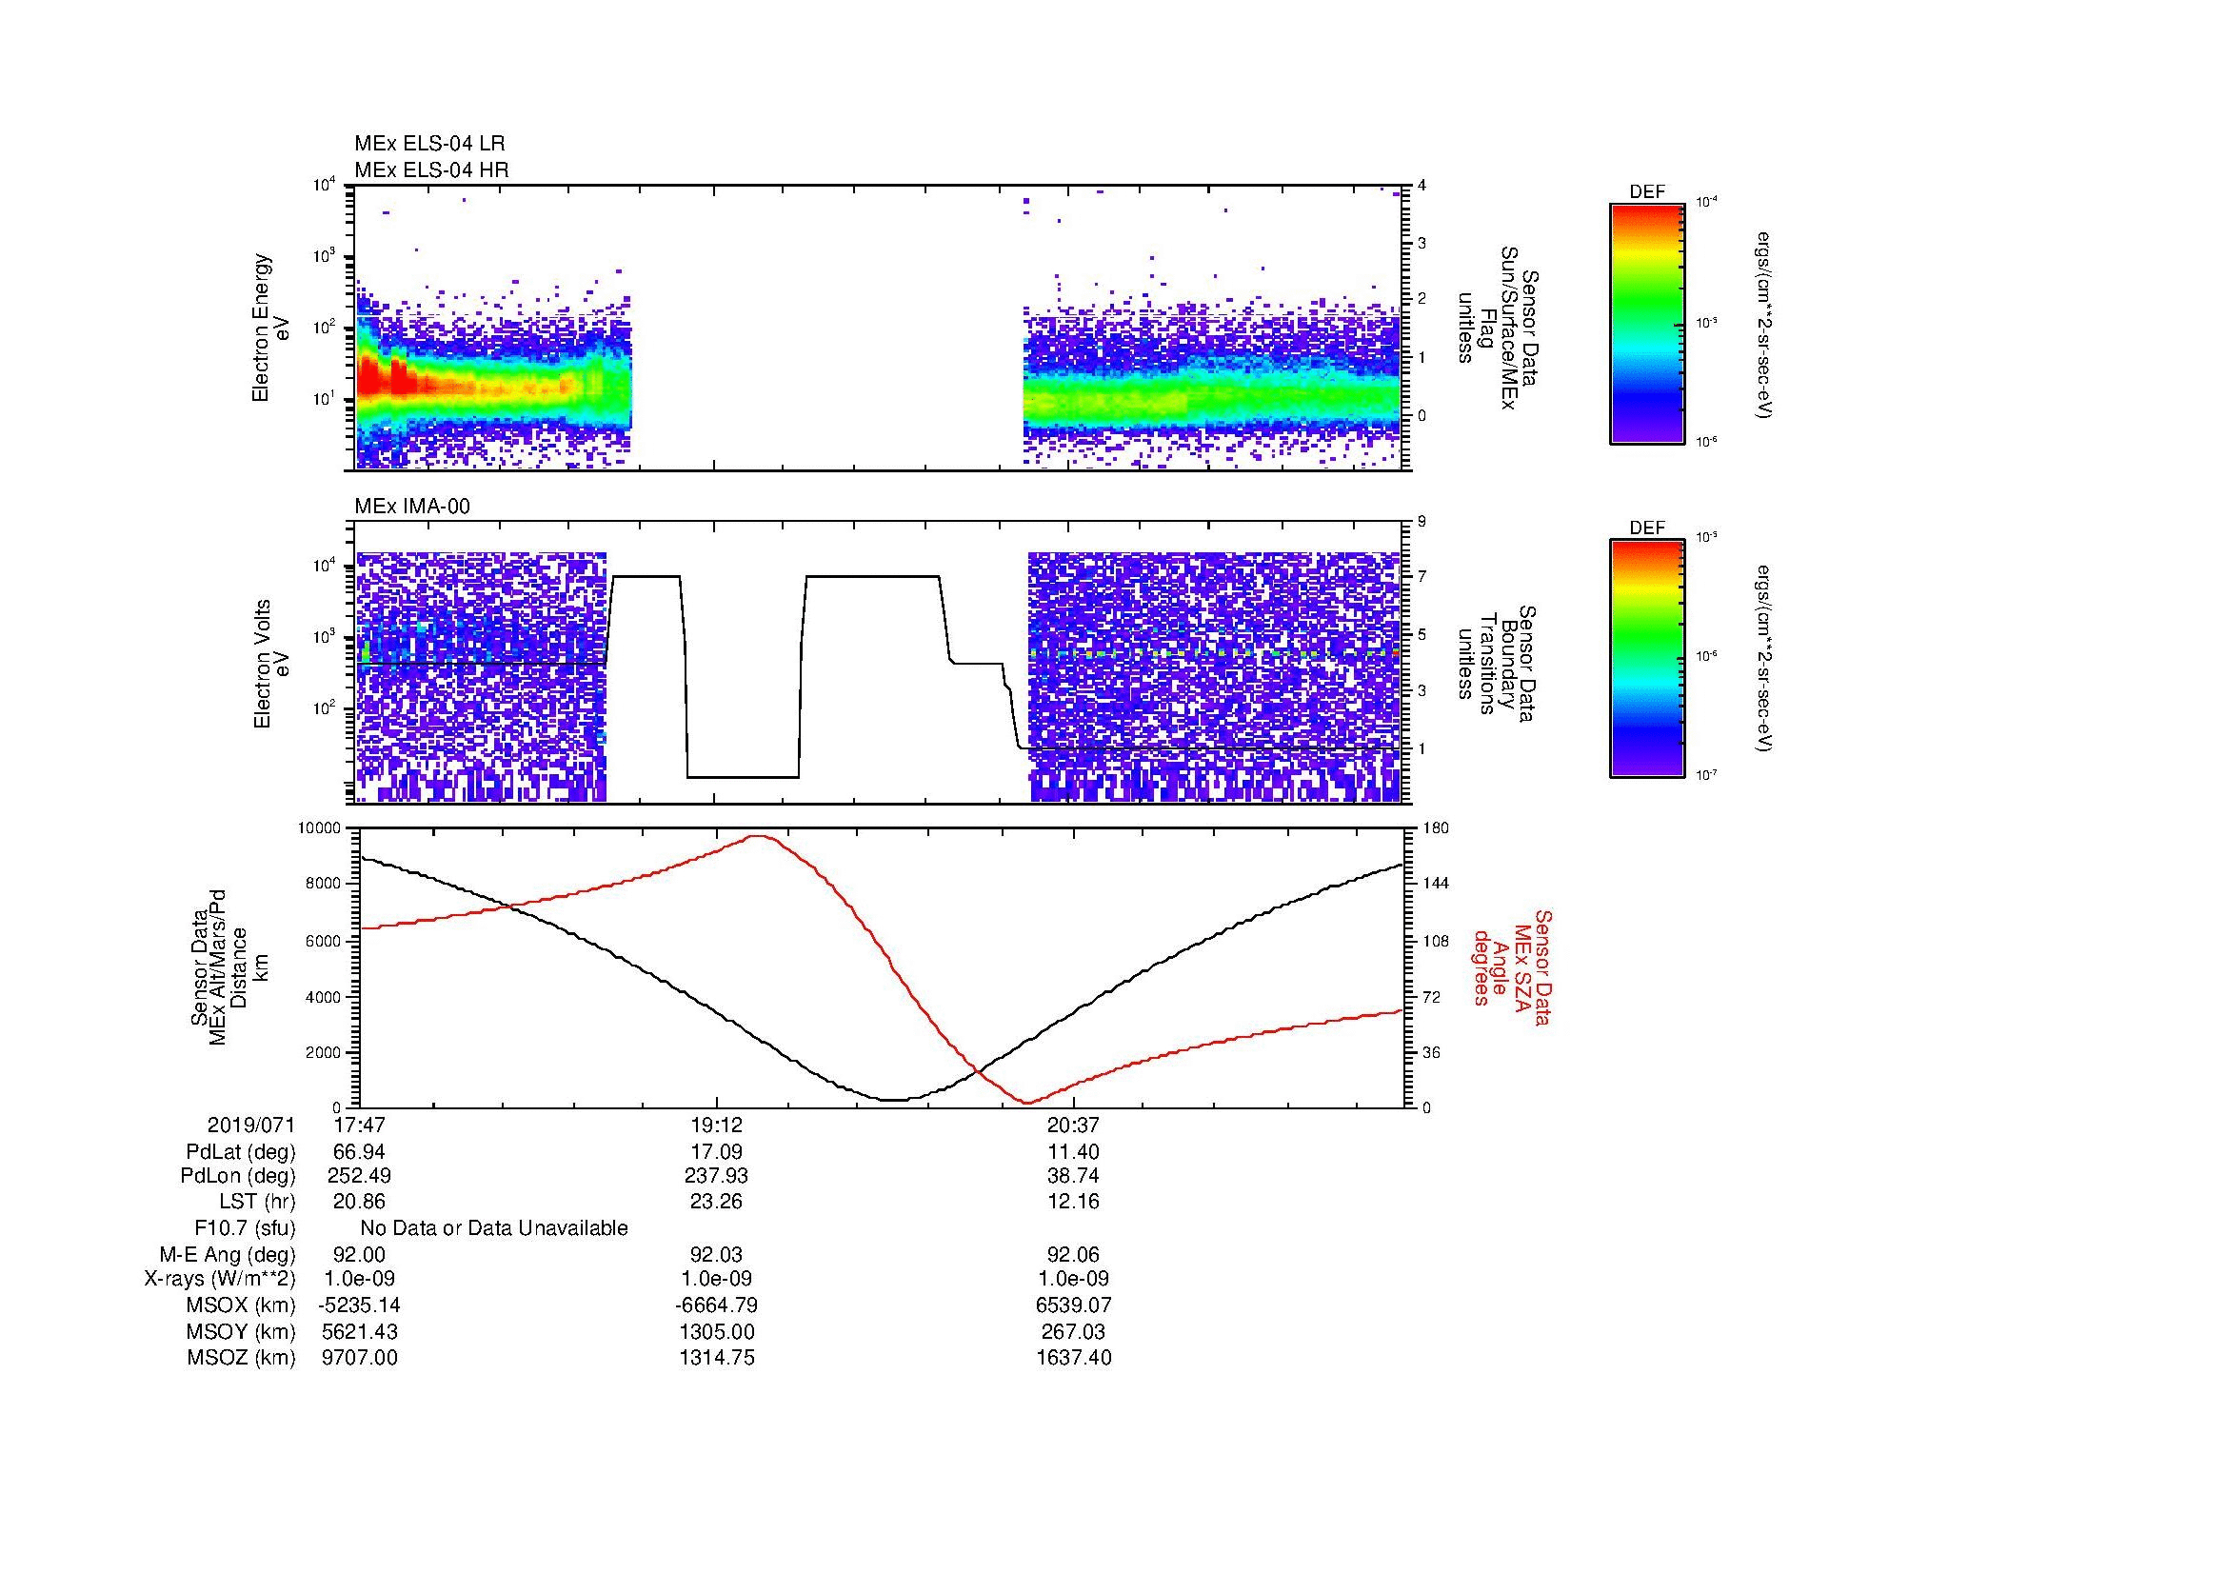
Task: Click the MSOX value '6539.07'
Action: coord(1073,1305)
